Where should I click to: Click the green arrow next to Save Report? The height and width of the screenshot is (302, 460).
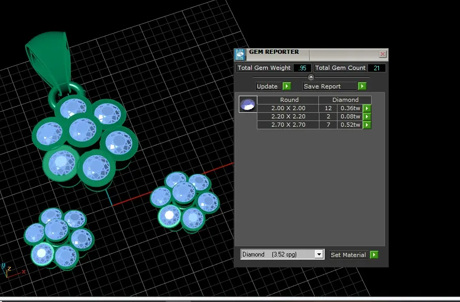[x=362, y=86]
